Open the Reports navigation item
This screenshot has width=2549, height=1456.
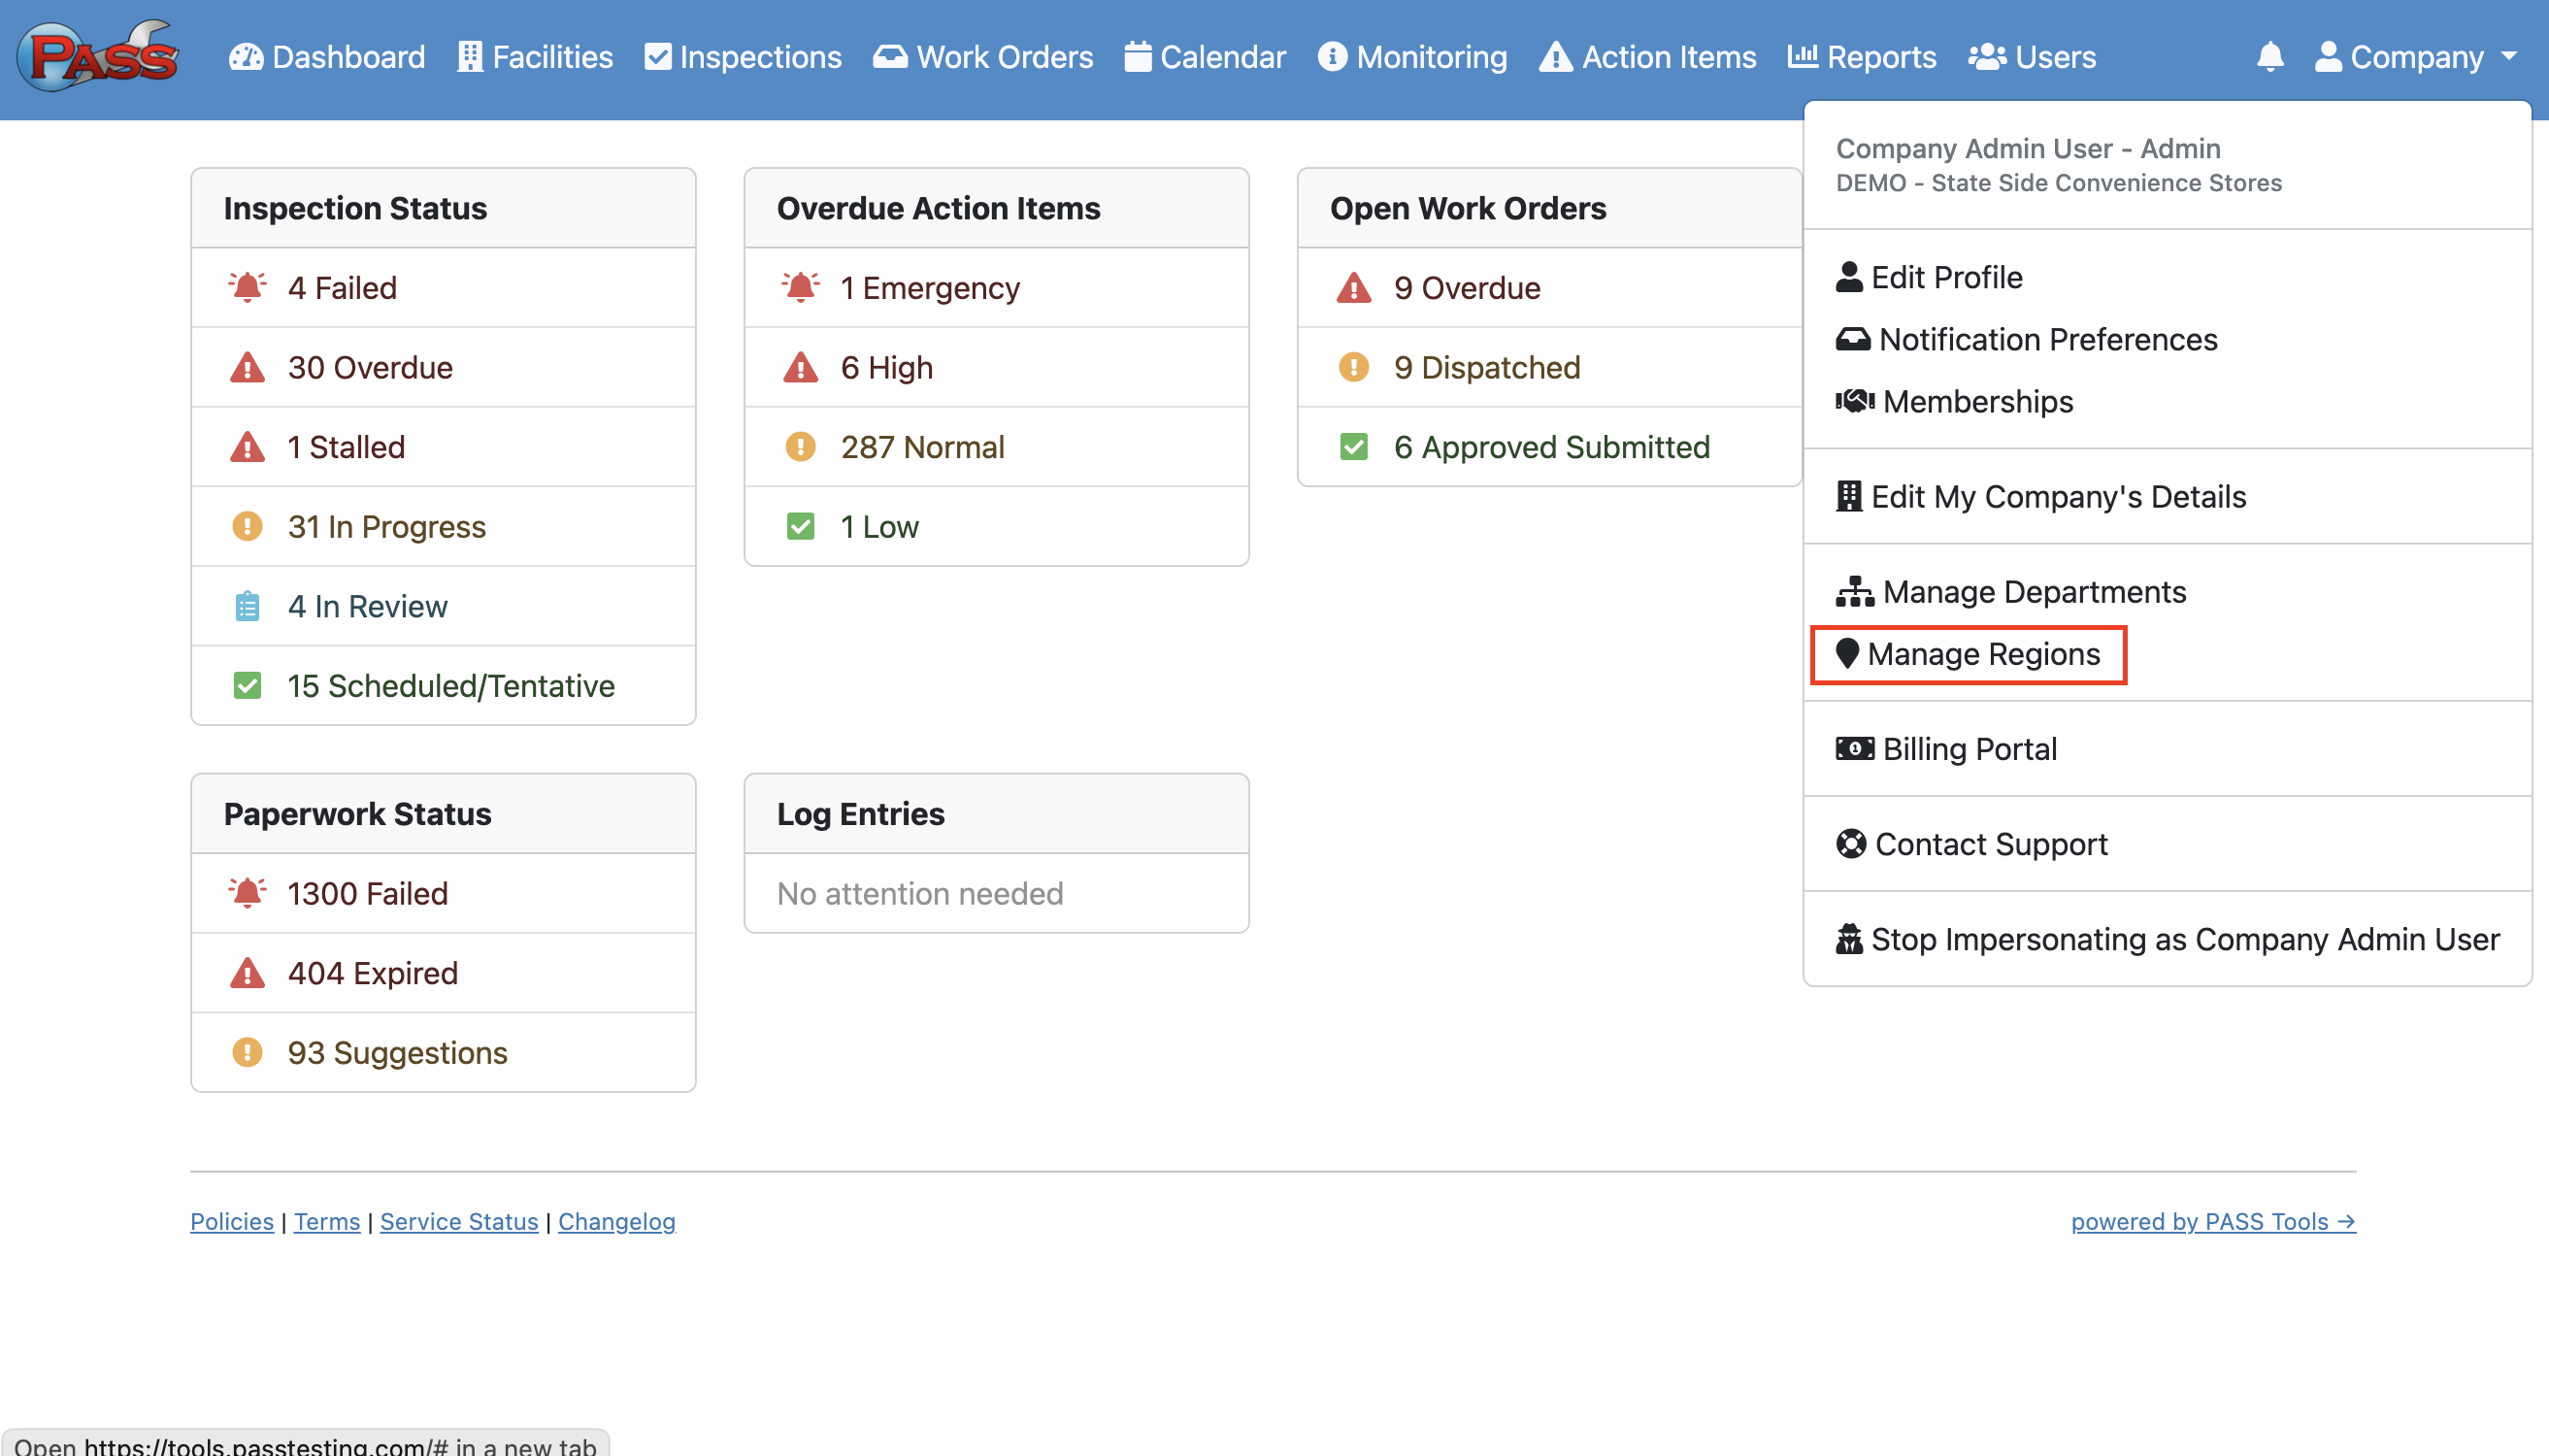(1862, 57)
